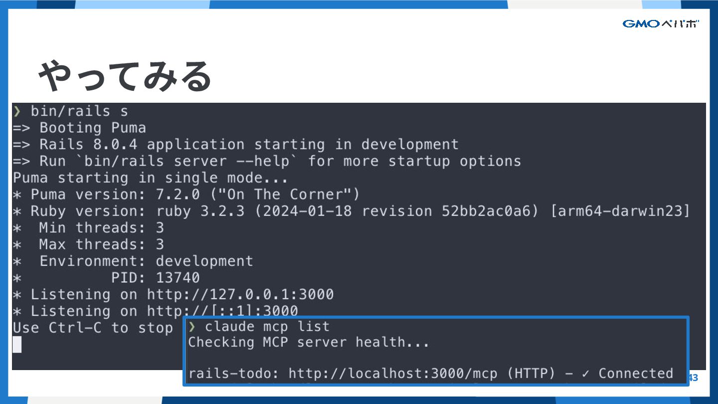
Task: Click the slide title やってみる
Action: click(125, 76)
